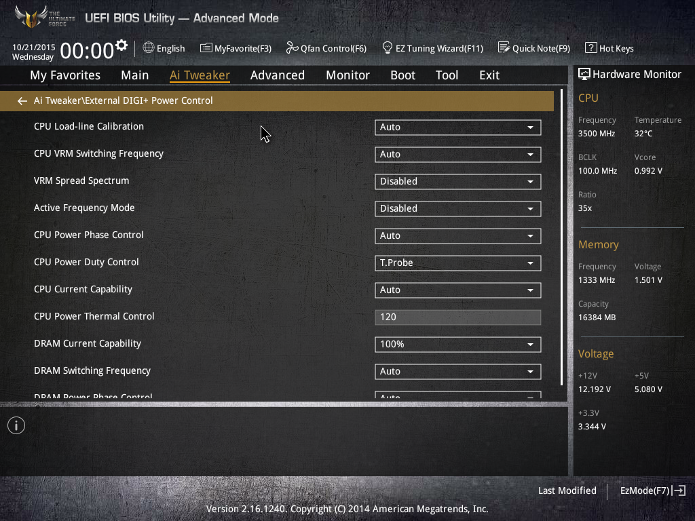The height and width of the screenshot is (521, 695).
Task: Click CPU Power Thermal Control value field
Action: [458, 317]
